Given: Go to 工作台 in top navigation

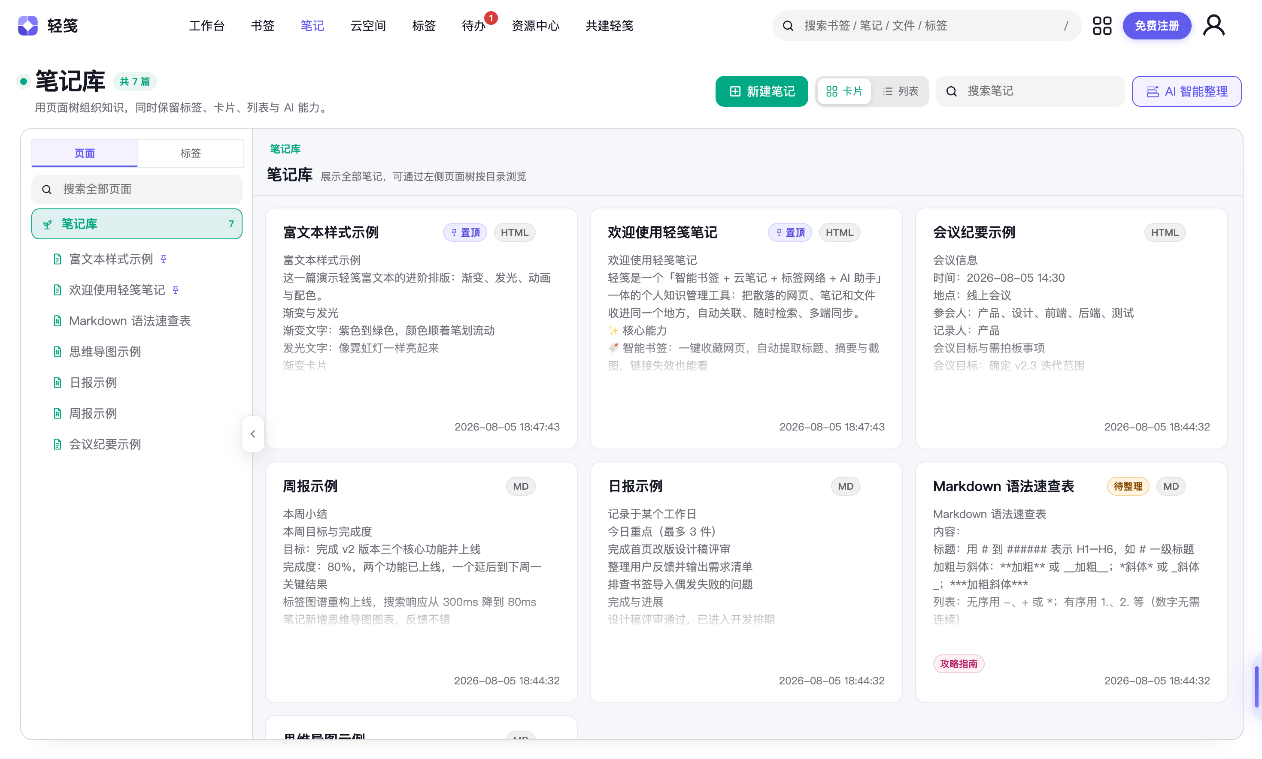Looking at the screenshot, I should (207, 26).
